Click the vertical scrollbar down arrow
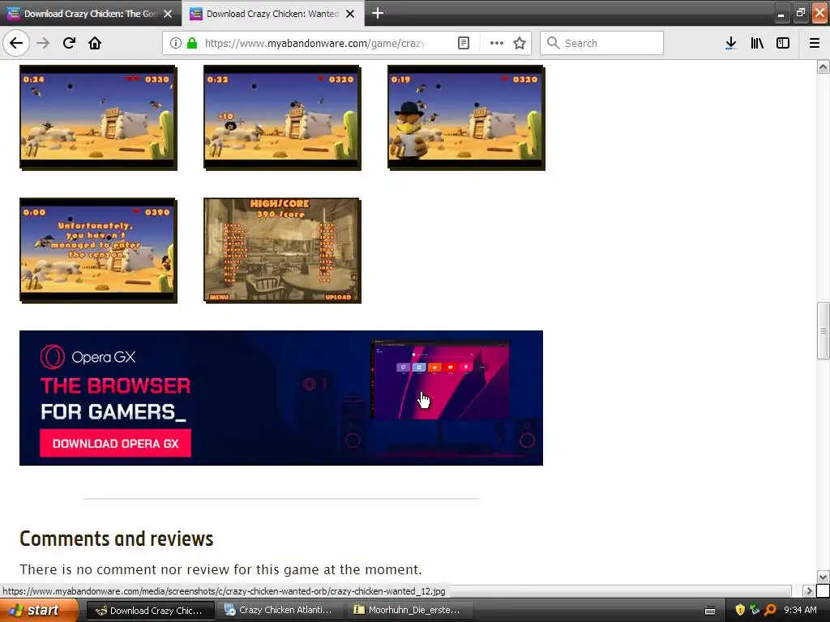This screenshot has height=622, width=830. 823,577
